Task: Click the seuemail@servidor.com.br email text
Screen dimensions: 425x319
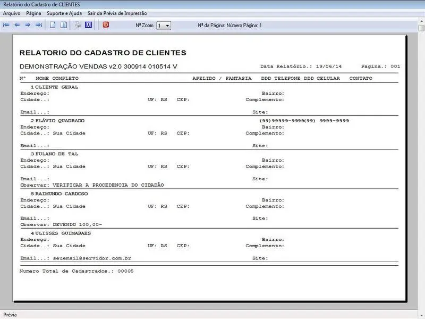Action: tap(92, 258)
